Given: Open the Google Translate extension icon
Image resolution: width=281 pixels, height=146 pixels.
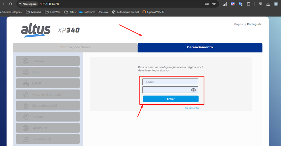Looking at the screenshot, I should point(240,4).
